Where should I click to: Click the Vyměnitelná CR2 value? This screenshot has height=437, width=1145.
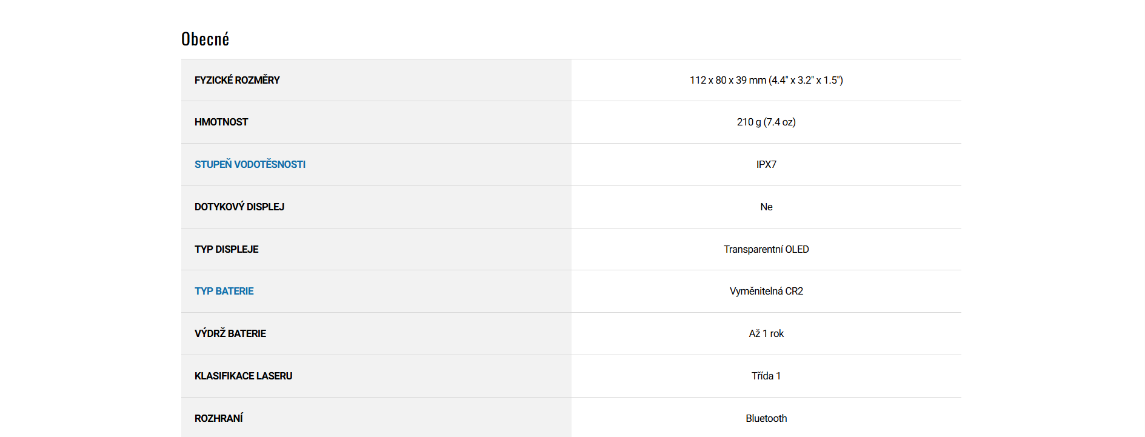[766, 291]
